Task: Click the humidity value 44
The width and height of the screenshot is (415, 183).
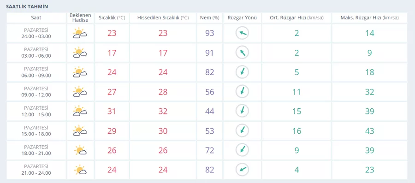Action: pos(210,112)
